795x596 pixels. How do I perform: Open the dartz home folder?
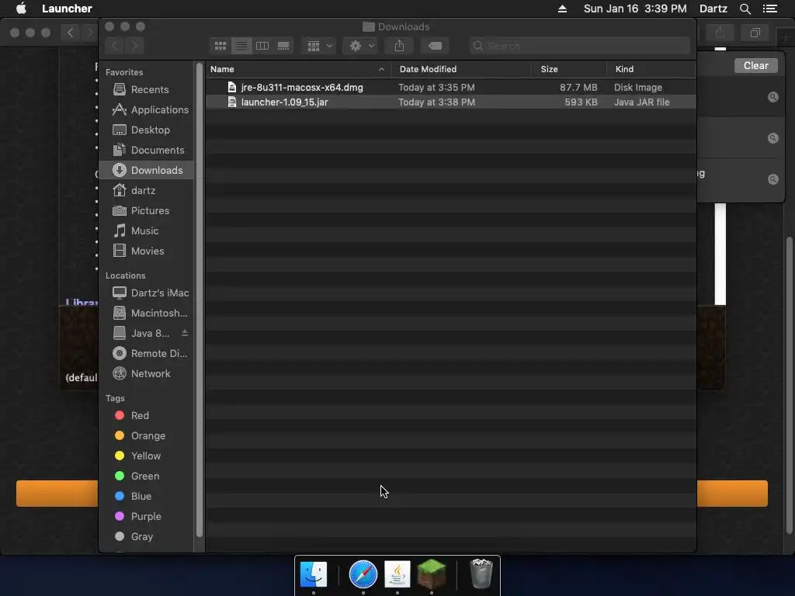pos(146,191)
